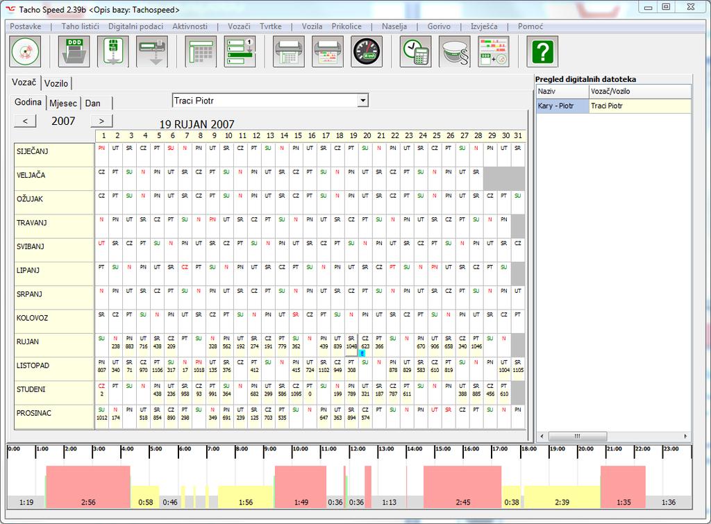Viewport: 711px width, 524px height.
Task: Click the 2:56 red driving block in timeline
Action: (x=88, y=487)
